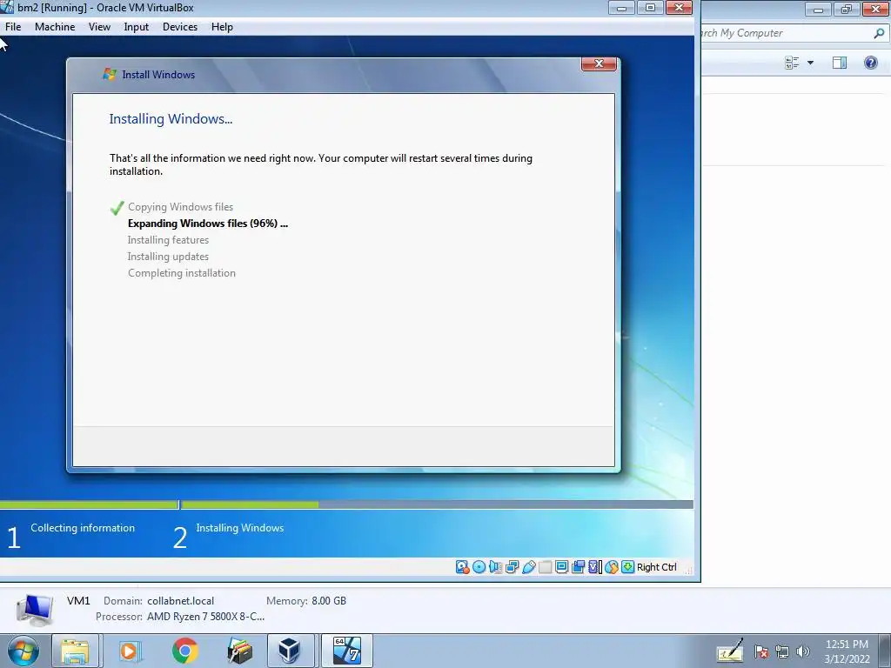Click the Collecting information progress segment
The width and height of the screenshot is (891, 668).
click(89, 504)
